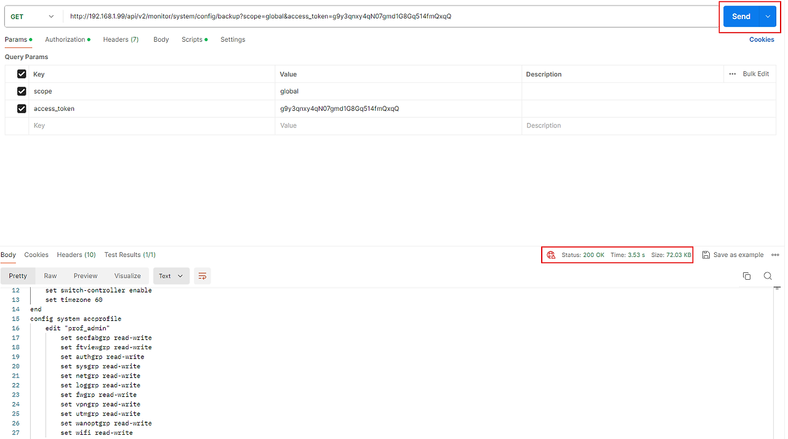Disable the access_token query parameter
The width and height of the screenshot is (788, 439).
pyautogui.click(x=22, y=108)
